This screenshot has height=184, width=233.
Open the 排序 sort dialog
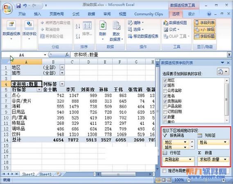[87, 29]
